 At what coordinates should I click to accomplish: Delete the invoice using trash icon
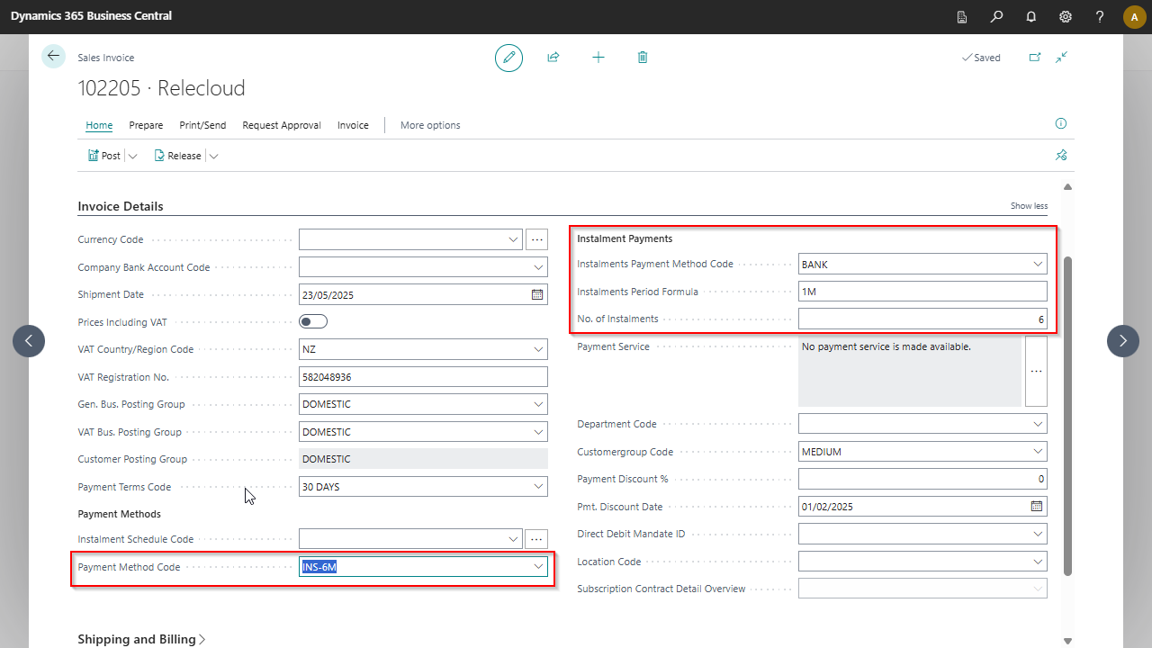click(643, 58)
